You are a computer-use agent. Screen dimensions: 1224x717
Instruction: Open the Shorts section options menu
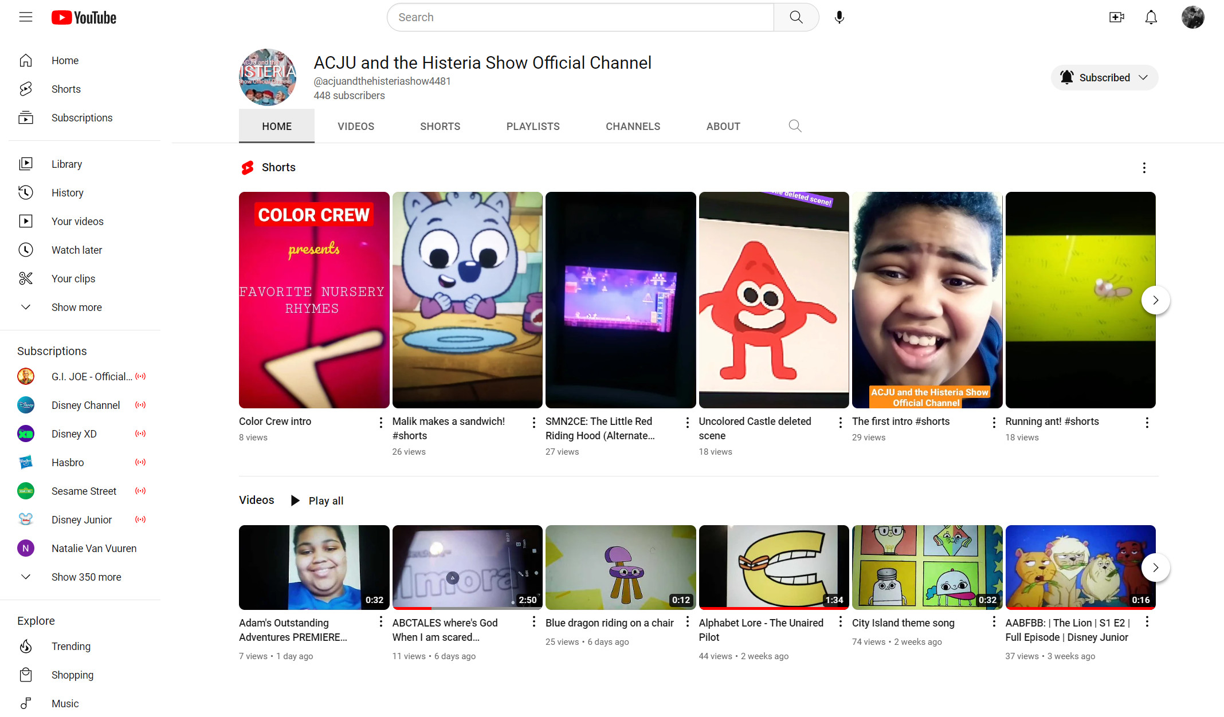tap(1144, 168)
